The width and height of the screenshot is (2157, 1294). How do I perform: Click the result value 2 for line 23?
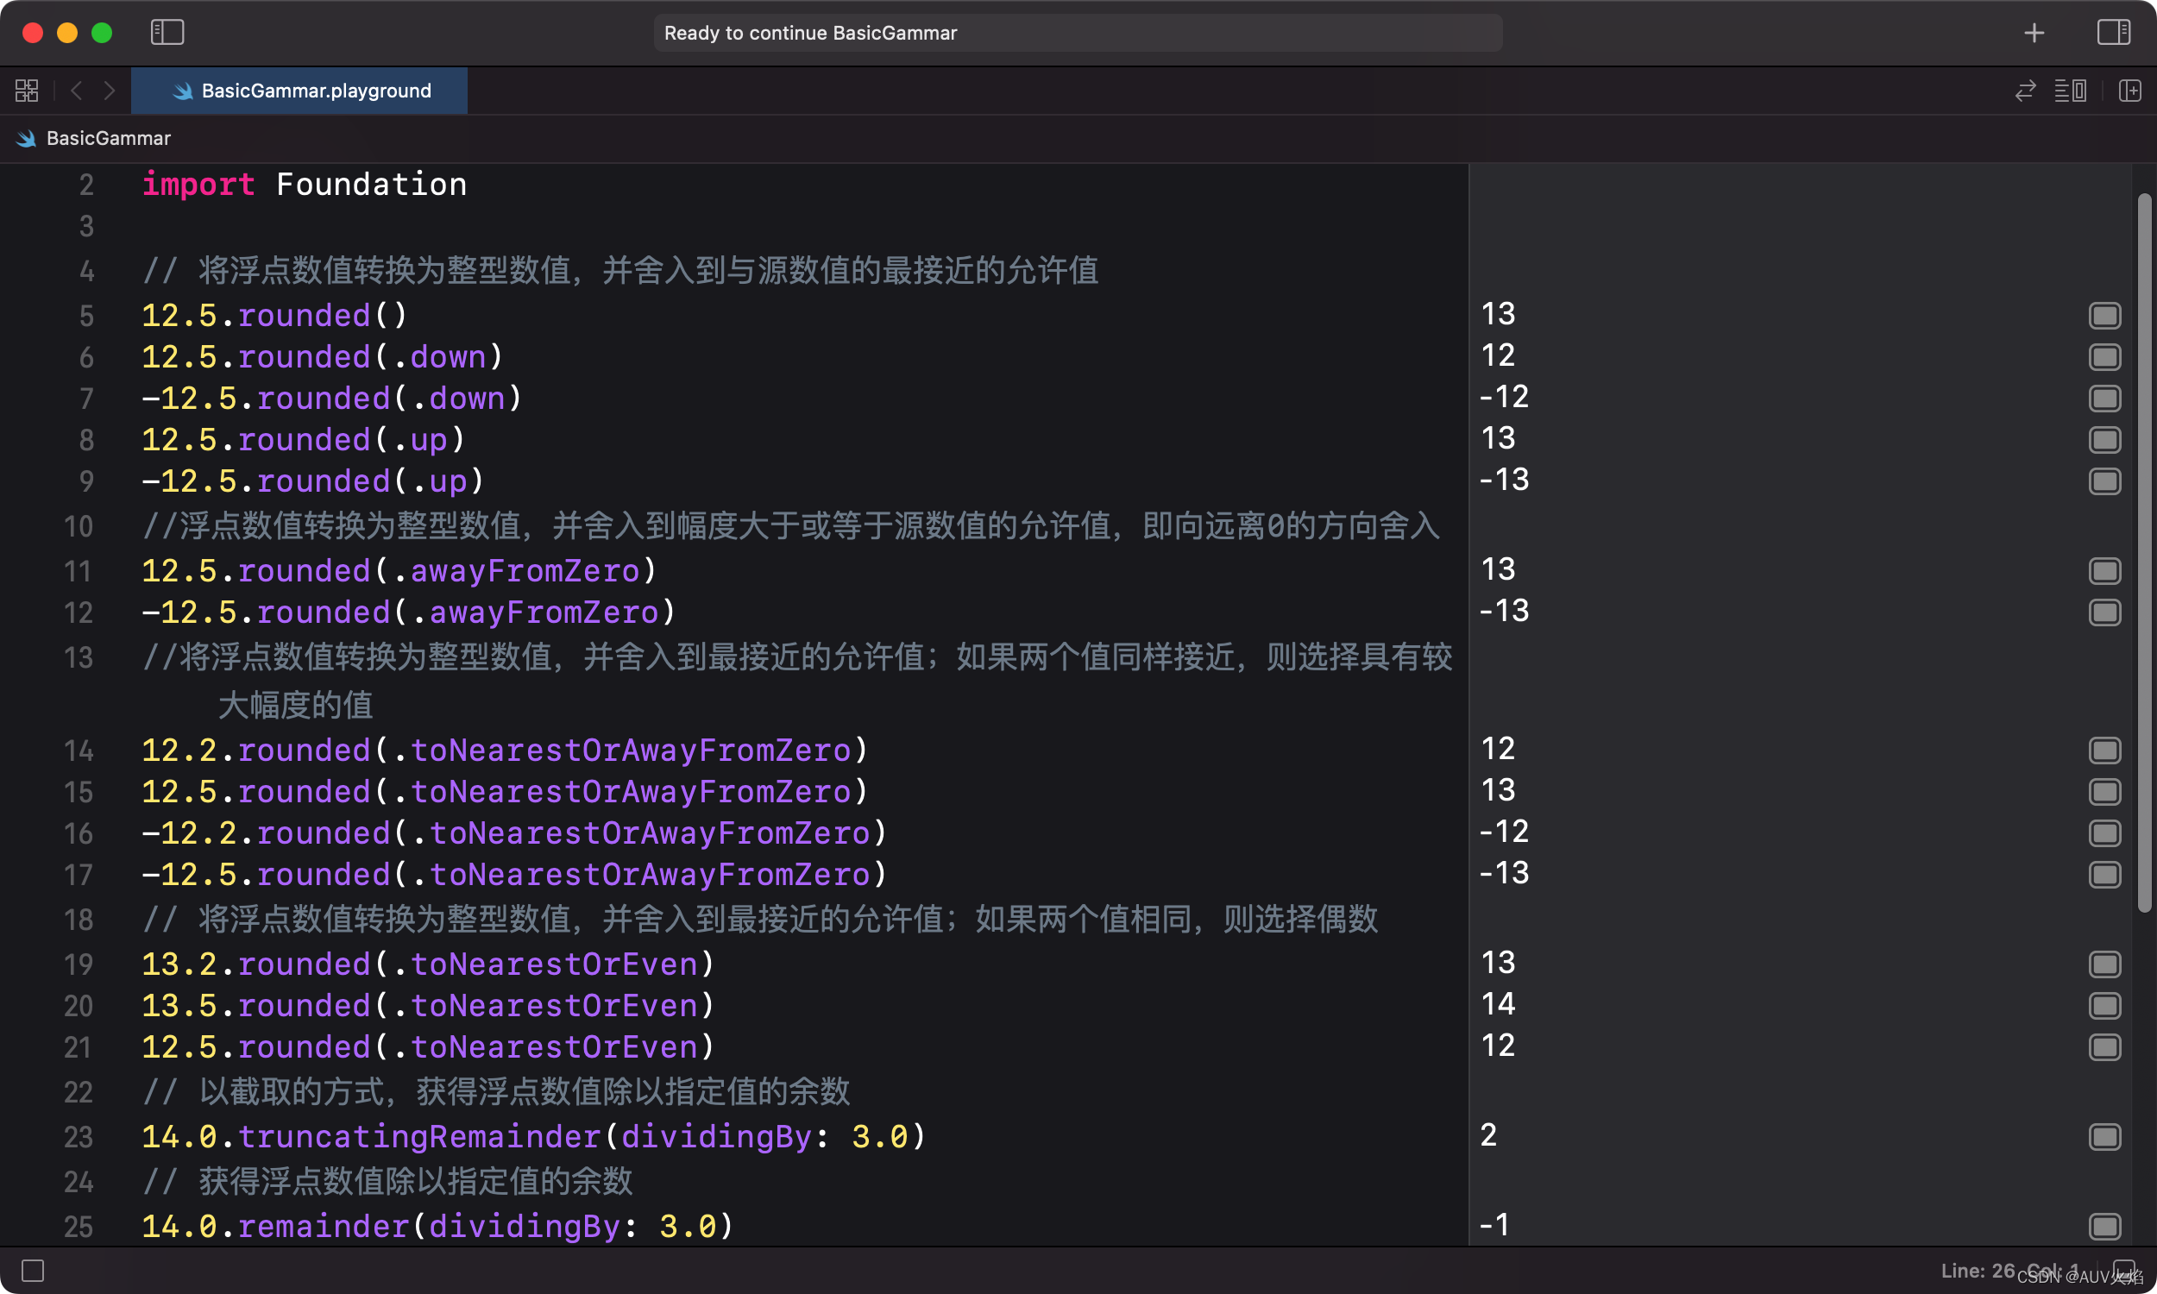click(1488, 1135)
